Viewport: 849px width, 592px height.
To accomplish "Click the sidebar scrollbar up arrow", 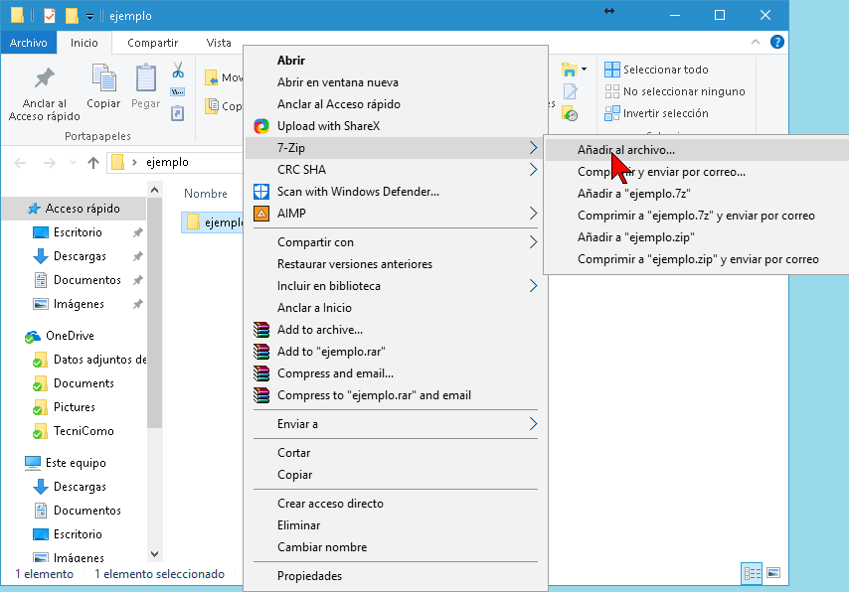I will pyautogui.click(x=154, y=190).
